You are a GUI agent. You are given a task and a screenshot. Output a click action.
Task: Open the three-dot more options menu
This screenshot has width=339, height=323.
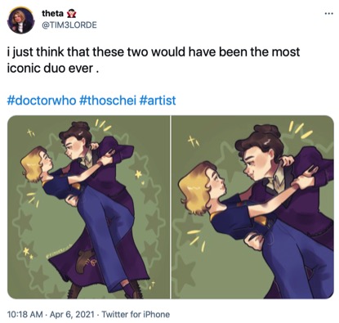tap(329, 13)
